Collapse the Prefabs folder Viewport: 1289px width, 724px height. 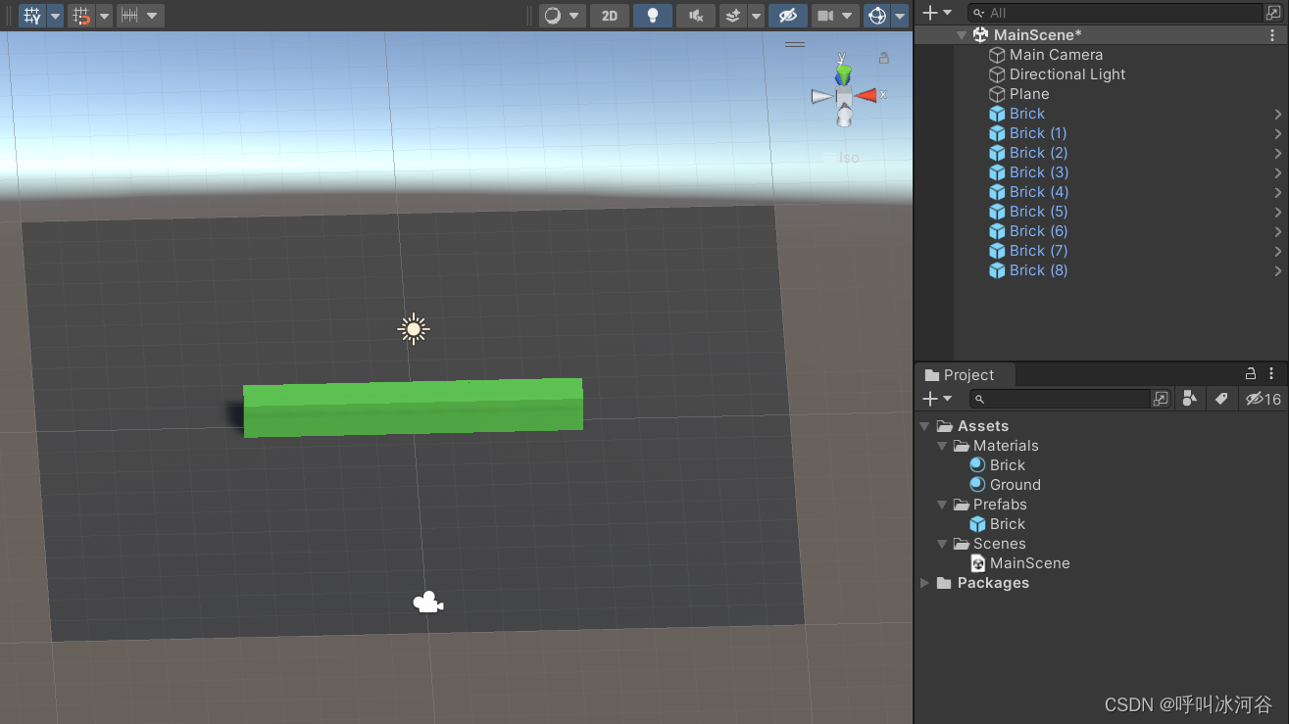(x=942, y=505)
